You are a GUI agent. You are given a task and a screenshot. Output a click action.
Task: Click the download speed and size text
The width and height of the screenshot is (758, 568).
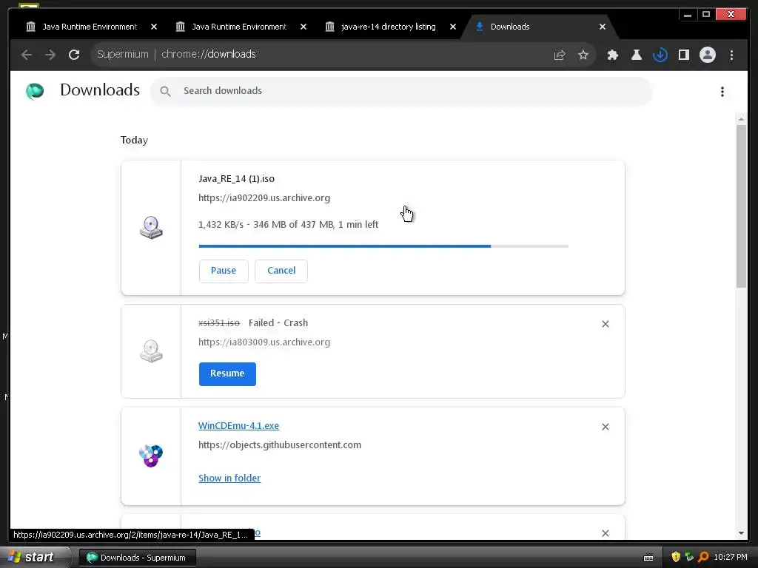[x=288, y=225]
